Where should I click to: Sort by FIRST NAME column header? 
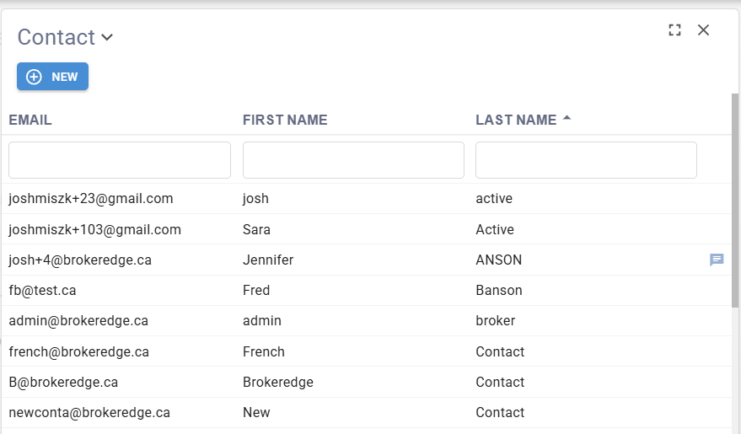click(285, 120)
